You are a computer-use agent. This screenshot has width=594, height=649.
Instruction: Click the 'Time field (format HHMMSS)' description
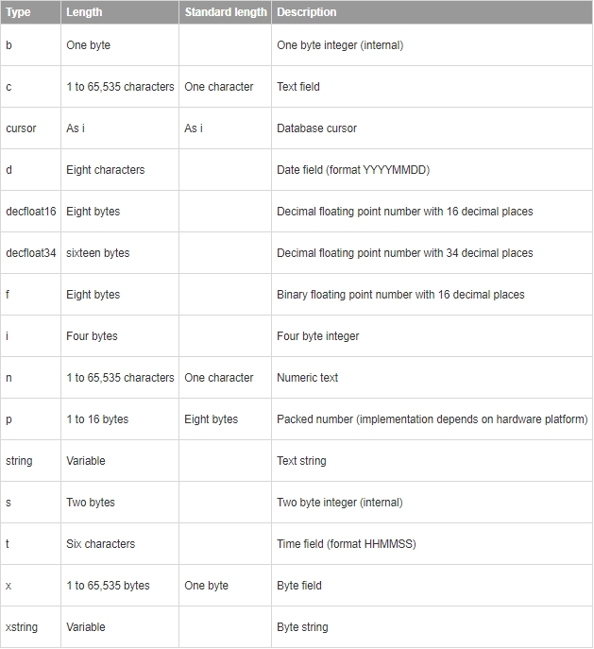click(347, 544)
